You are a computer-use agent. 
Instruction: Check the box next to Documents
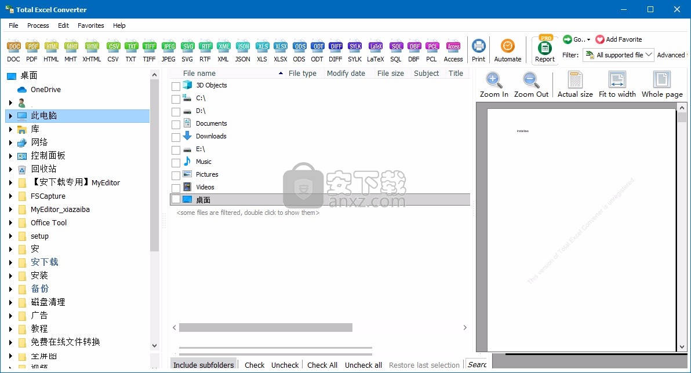click(176, 125)
